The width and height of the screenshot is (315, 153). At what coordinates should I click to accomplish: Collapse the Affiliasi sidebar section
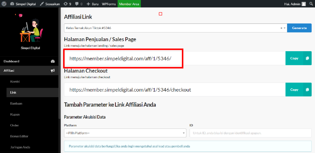click(x=29, y=71)
